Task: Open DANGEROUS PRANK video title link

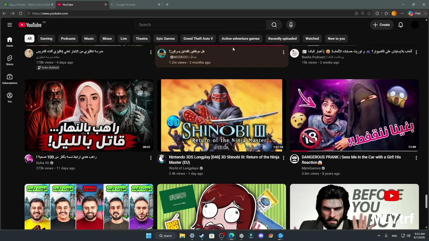Action: tap(351, 160)
